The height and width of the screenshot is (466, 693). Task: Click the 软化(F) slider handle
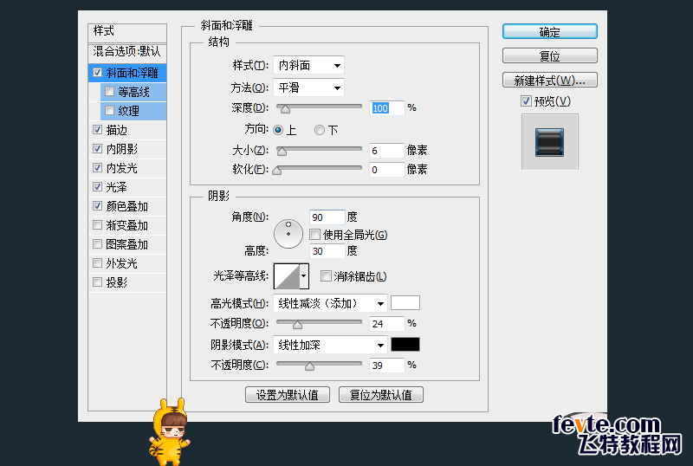tap(277, 171)
